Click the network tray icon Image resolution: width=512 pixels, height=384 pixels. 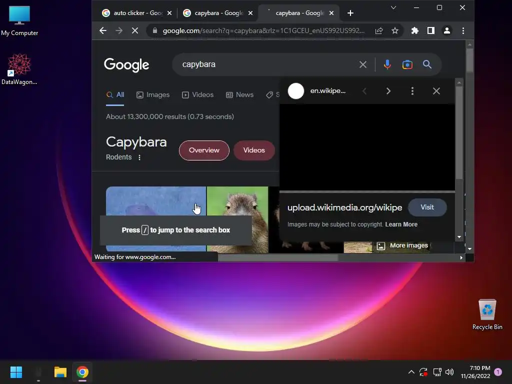coord(437,372)
